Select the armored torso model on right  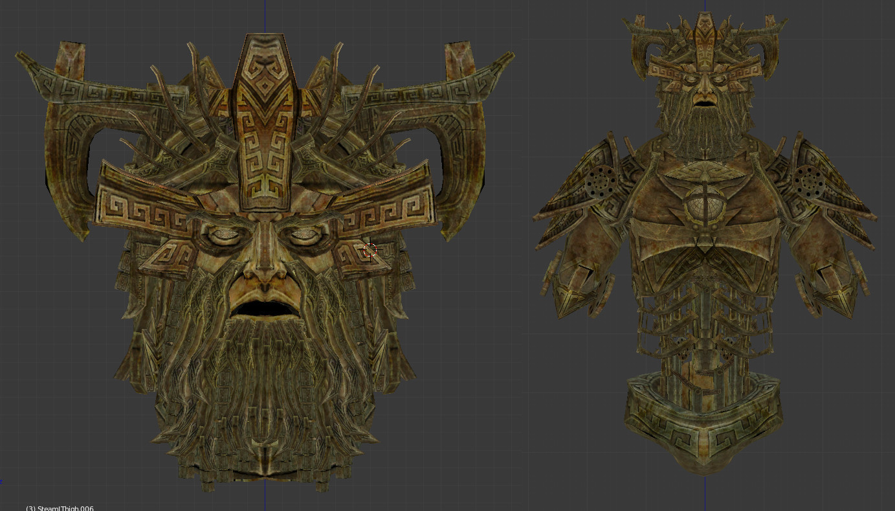[x=705, y=243]
